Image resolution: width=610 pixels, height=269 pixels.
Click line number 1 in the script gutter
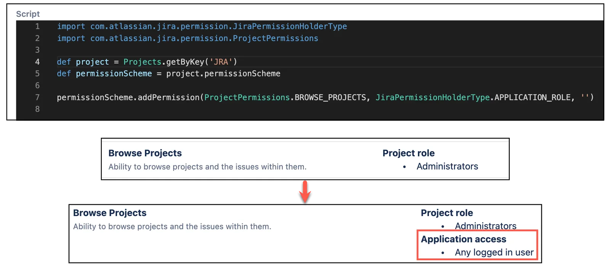37,27
